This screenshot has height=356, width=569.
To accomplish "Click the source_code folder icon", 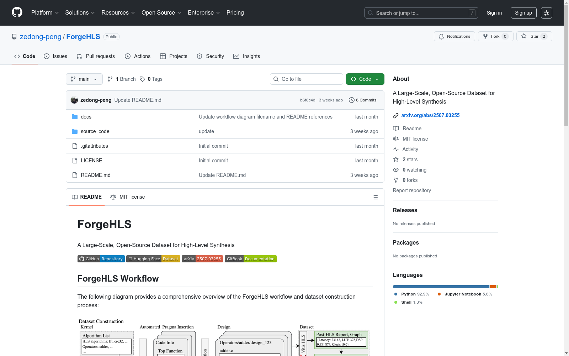I will [x=75, y=131].
